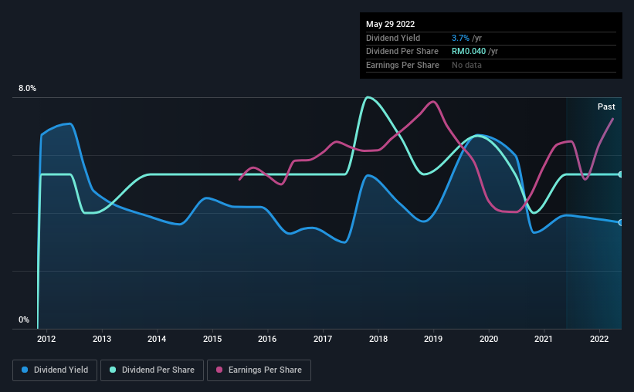Click the teal endpoint marker on the Dividend Per Share line
This screenshot has height=392, width=634.
click(x=620, y=174)
